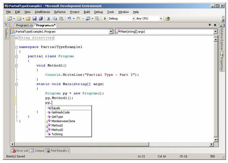228x163 pixels.
Task: Click the vertical scrollbar up arrow
Action: click(216, 39)
